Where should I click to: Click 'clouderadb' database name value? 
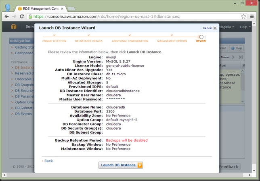point(115,107)
